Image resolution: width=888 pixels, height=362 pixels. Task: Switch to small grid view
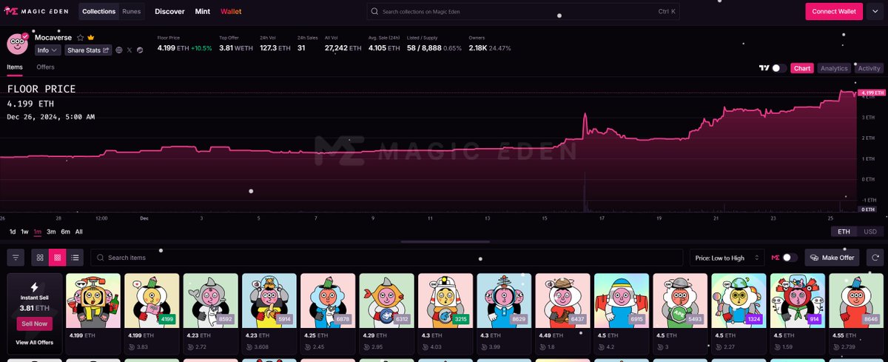58,258
